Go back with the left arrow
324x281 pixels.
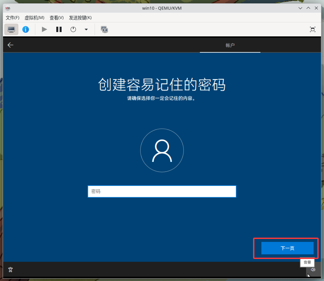[x=10, y=45]
